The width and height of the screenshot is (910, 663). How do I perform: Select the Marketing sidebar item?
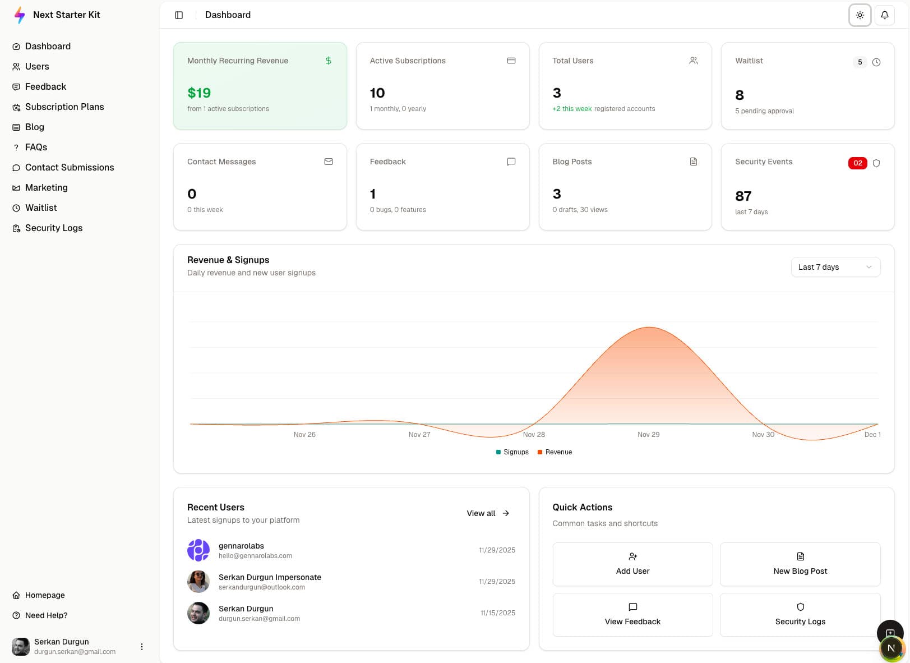point(47,187)
